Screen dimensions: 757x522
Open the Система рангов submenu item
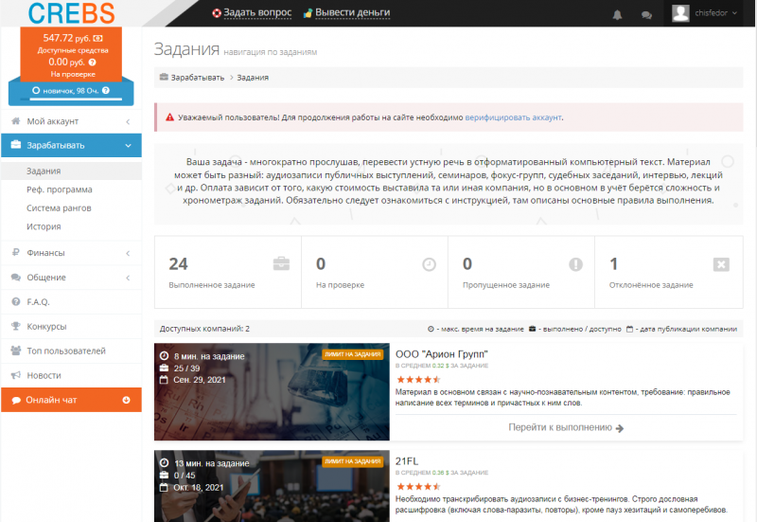(x=59, y=207)
